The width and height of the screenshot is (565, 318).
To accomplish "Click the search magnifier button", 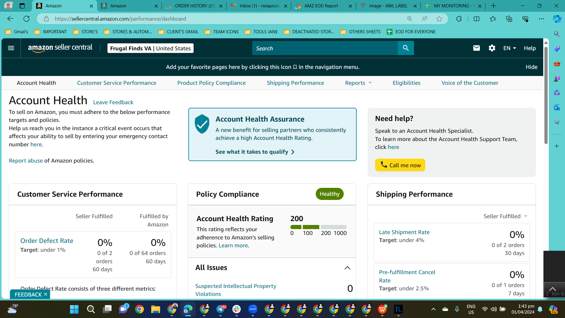I will click(x=406, y=48).
